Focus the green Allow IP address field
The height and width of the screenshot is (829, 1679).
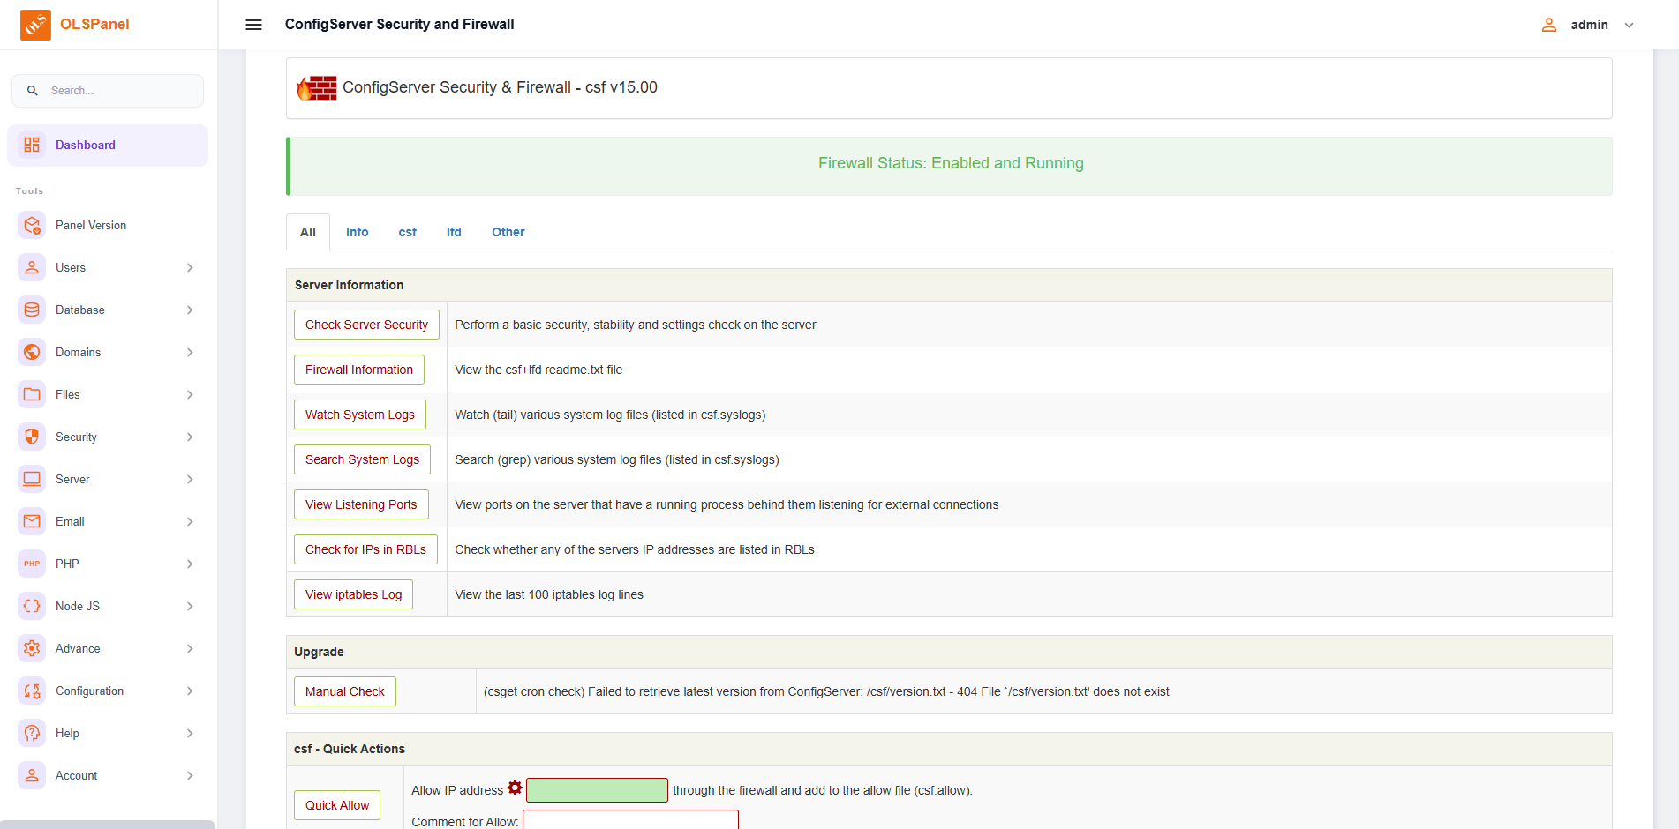pos(597,790)
